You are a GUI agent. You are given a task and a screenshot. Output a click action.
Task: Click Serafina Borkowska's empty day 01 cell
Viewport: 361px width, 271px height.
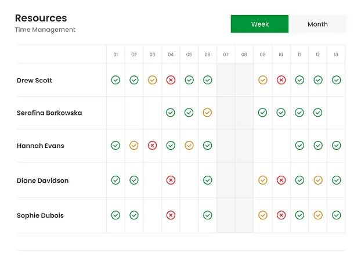(115, 113)
